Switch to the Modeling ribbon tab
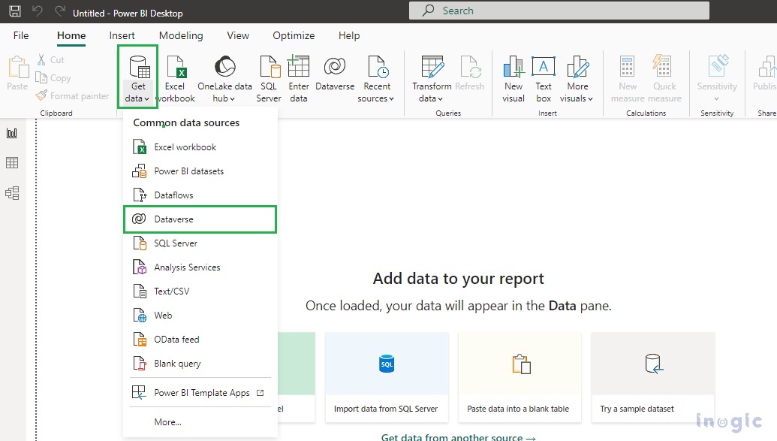Screen dimensions: 777x441 (181, 35)
